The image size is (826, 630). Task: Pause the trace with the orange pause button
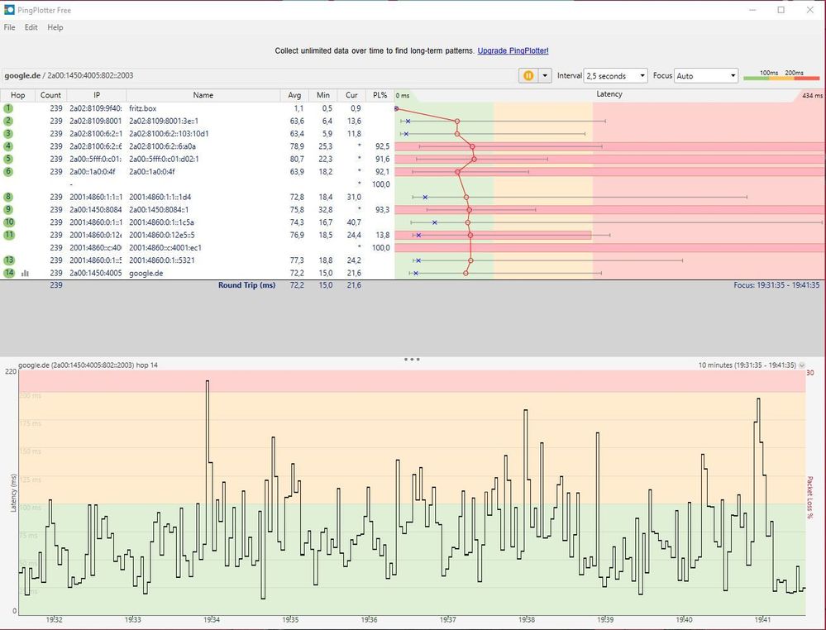(528, 75)
